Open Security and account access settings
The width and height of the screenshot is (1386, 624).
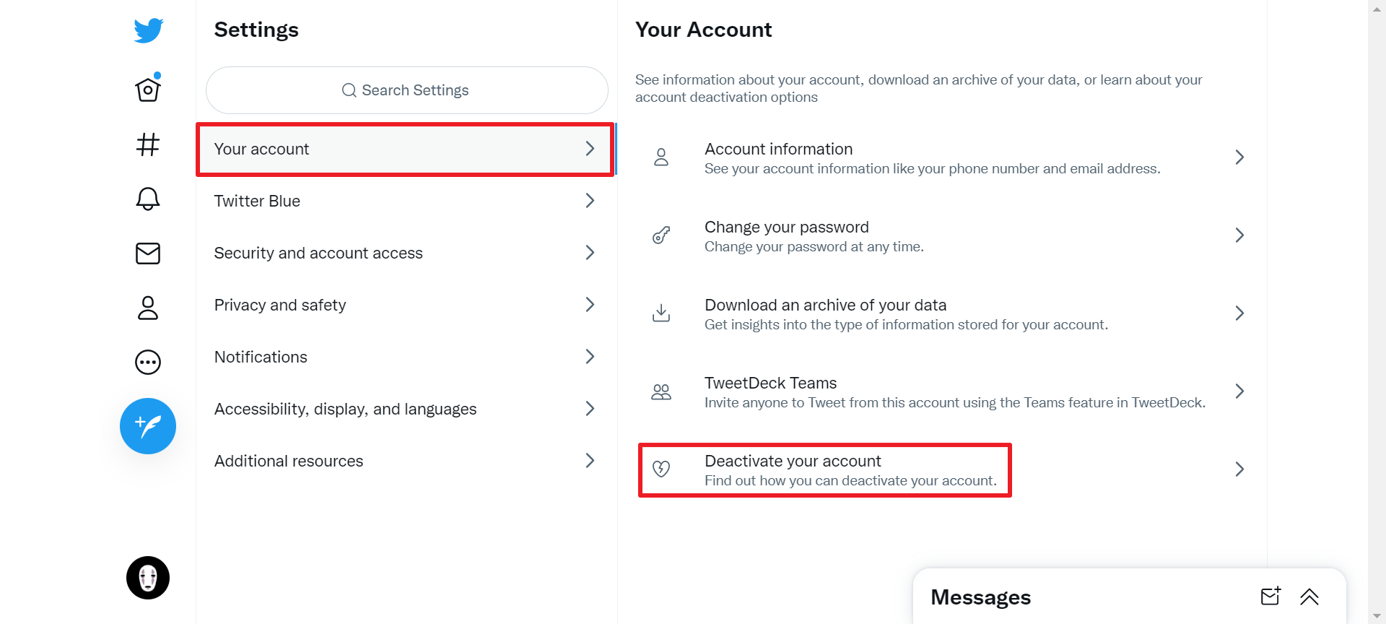pos(404,253)
